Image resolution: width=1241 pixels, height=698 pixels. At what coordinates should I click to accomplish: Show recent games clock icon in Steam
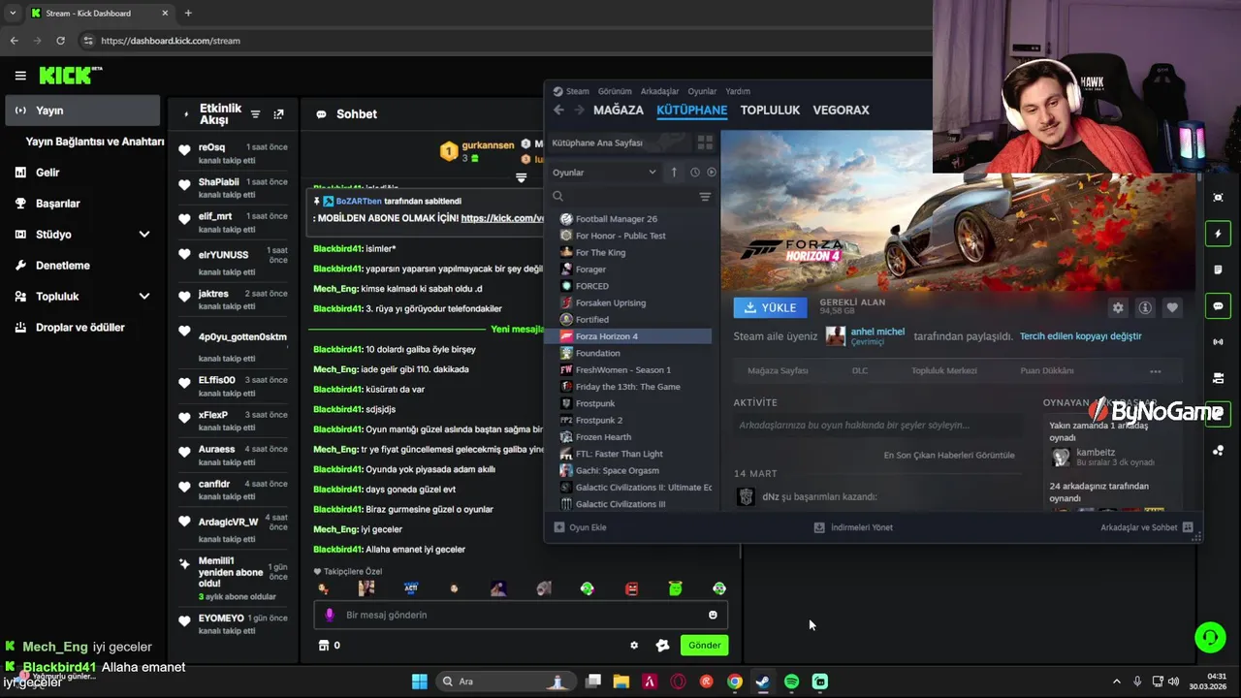tap(695, 173)
